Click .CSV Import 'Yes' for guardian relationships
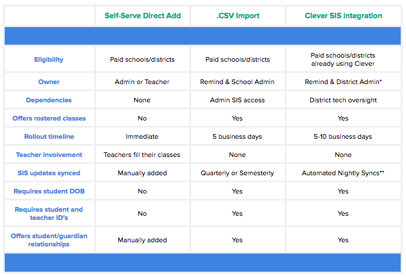The height and width of the screenshot is (277, 406). (x=237, y=240)
